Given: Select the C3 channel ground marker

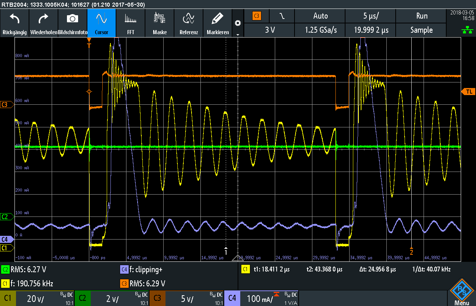Looking at the screenshot, I should tap(7, 105).
